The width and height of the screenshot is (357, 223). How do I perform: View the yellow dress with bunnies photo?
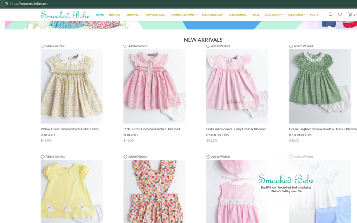(72, 191)
